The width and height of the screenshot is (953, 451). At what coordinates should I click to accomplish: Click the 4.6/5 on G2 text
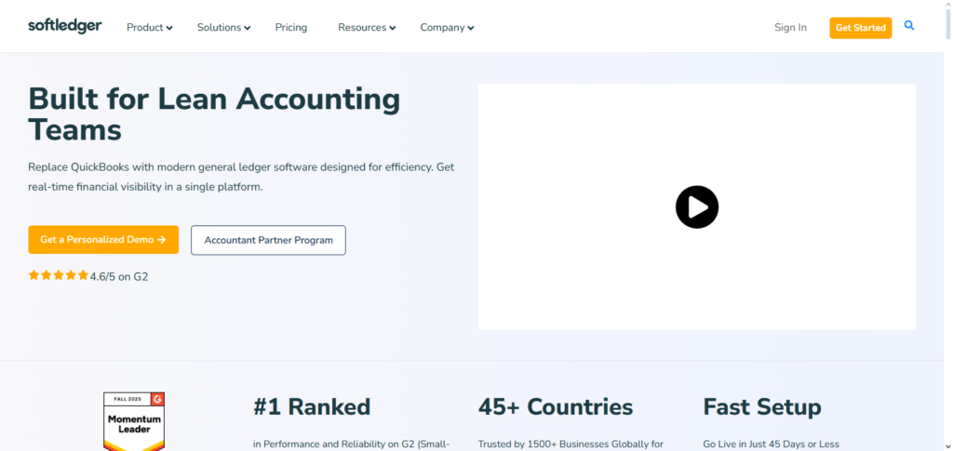119,277
